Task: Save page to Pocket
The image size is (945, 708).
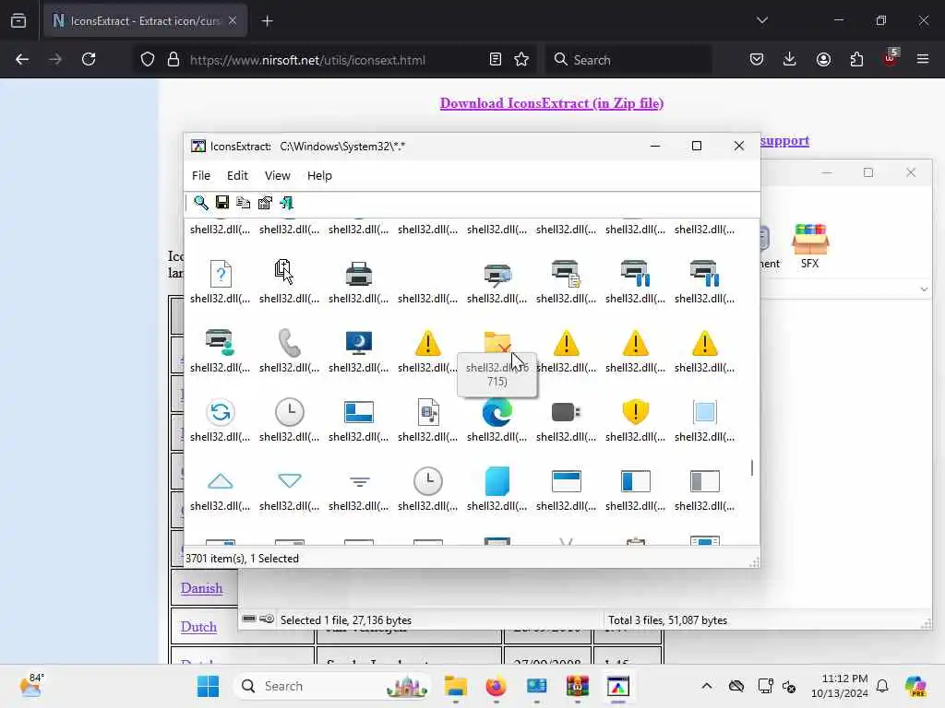Action: pyautogui.click(x=757, y=59)
